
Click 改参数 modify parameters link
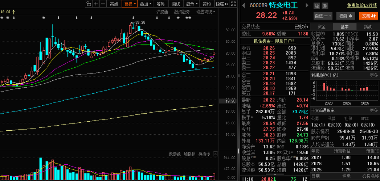(175, 154)
